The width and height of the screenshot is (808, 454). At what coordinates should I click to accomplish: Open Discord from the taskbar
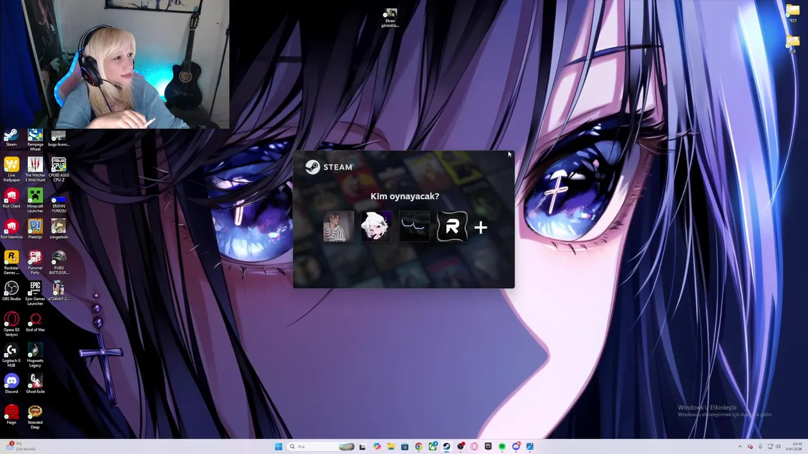click(516, 446)
